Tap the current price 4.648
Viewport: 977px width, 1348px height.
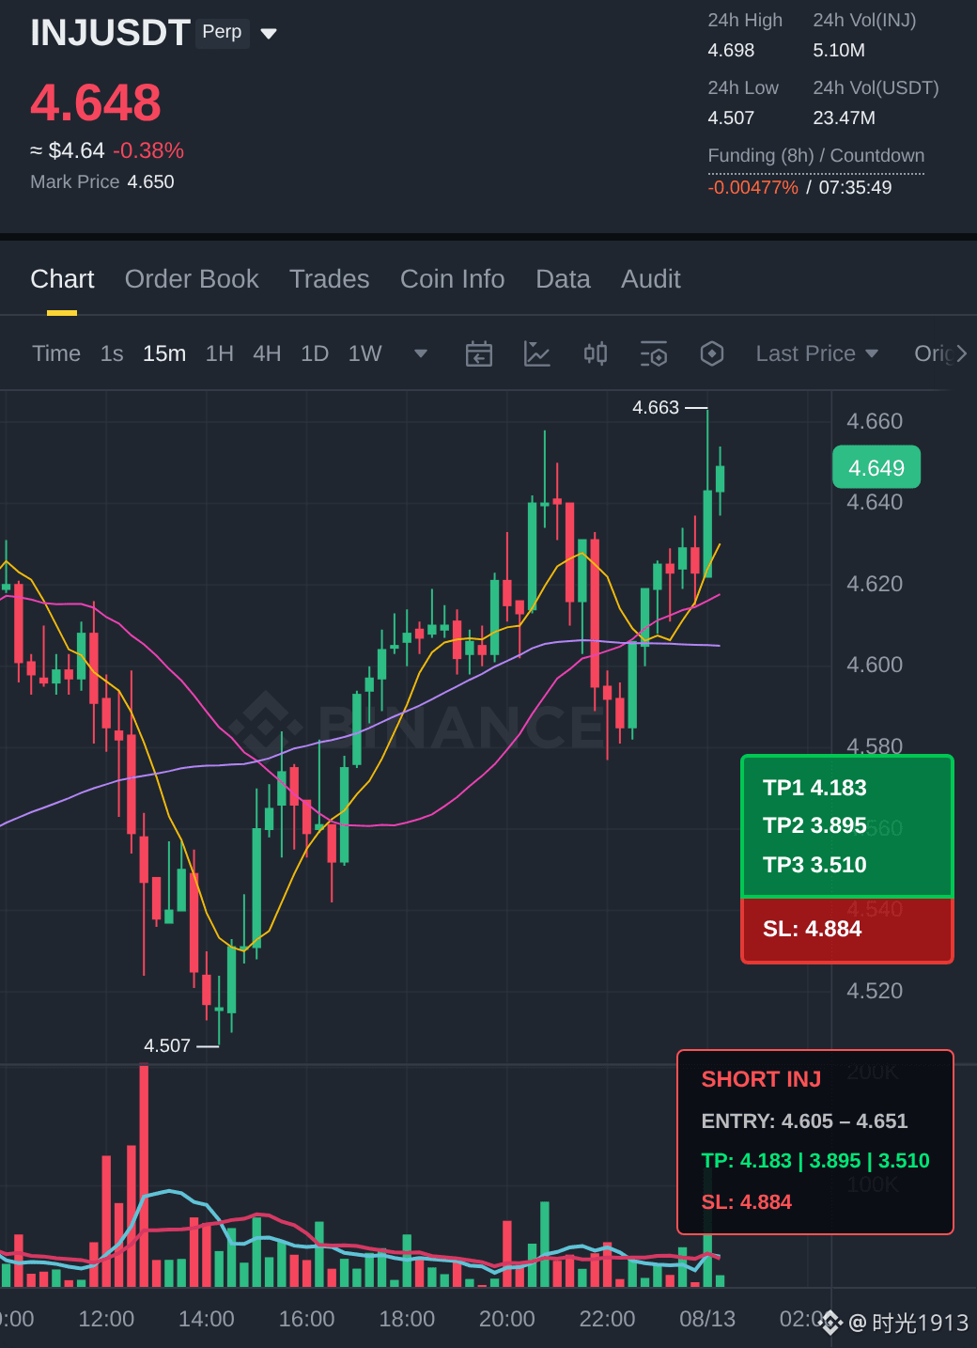96,102
